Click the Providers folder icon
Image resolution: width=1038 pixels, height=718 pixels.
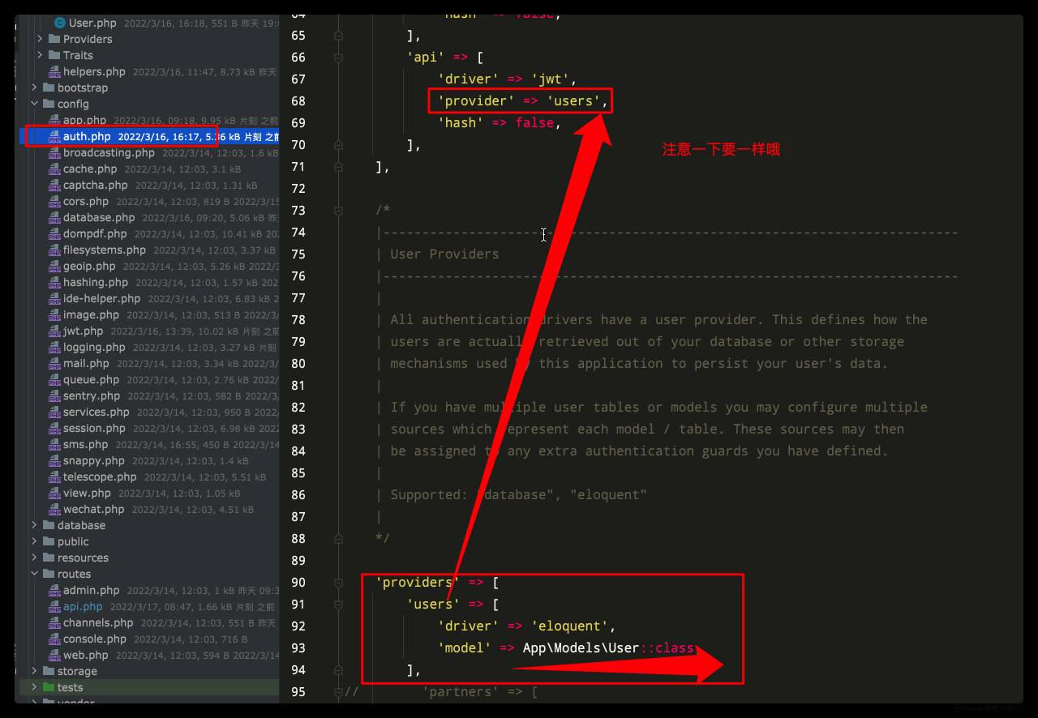click(54, 39)
